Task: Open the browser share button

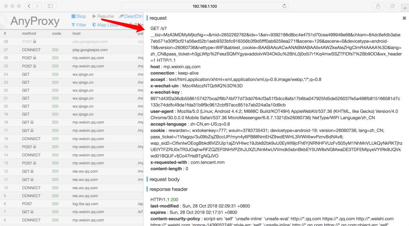Action: [378, 6]
